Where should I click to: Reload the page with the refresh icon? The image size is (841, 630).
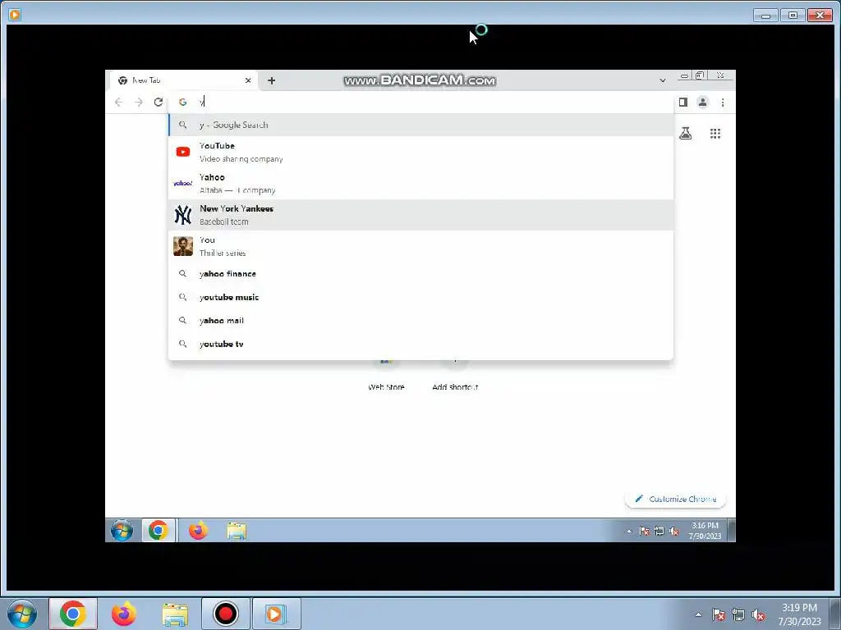click(159, 102)
